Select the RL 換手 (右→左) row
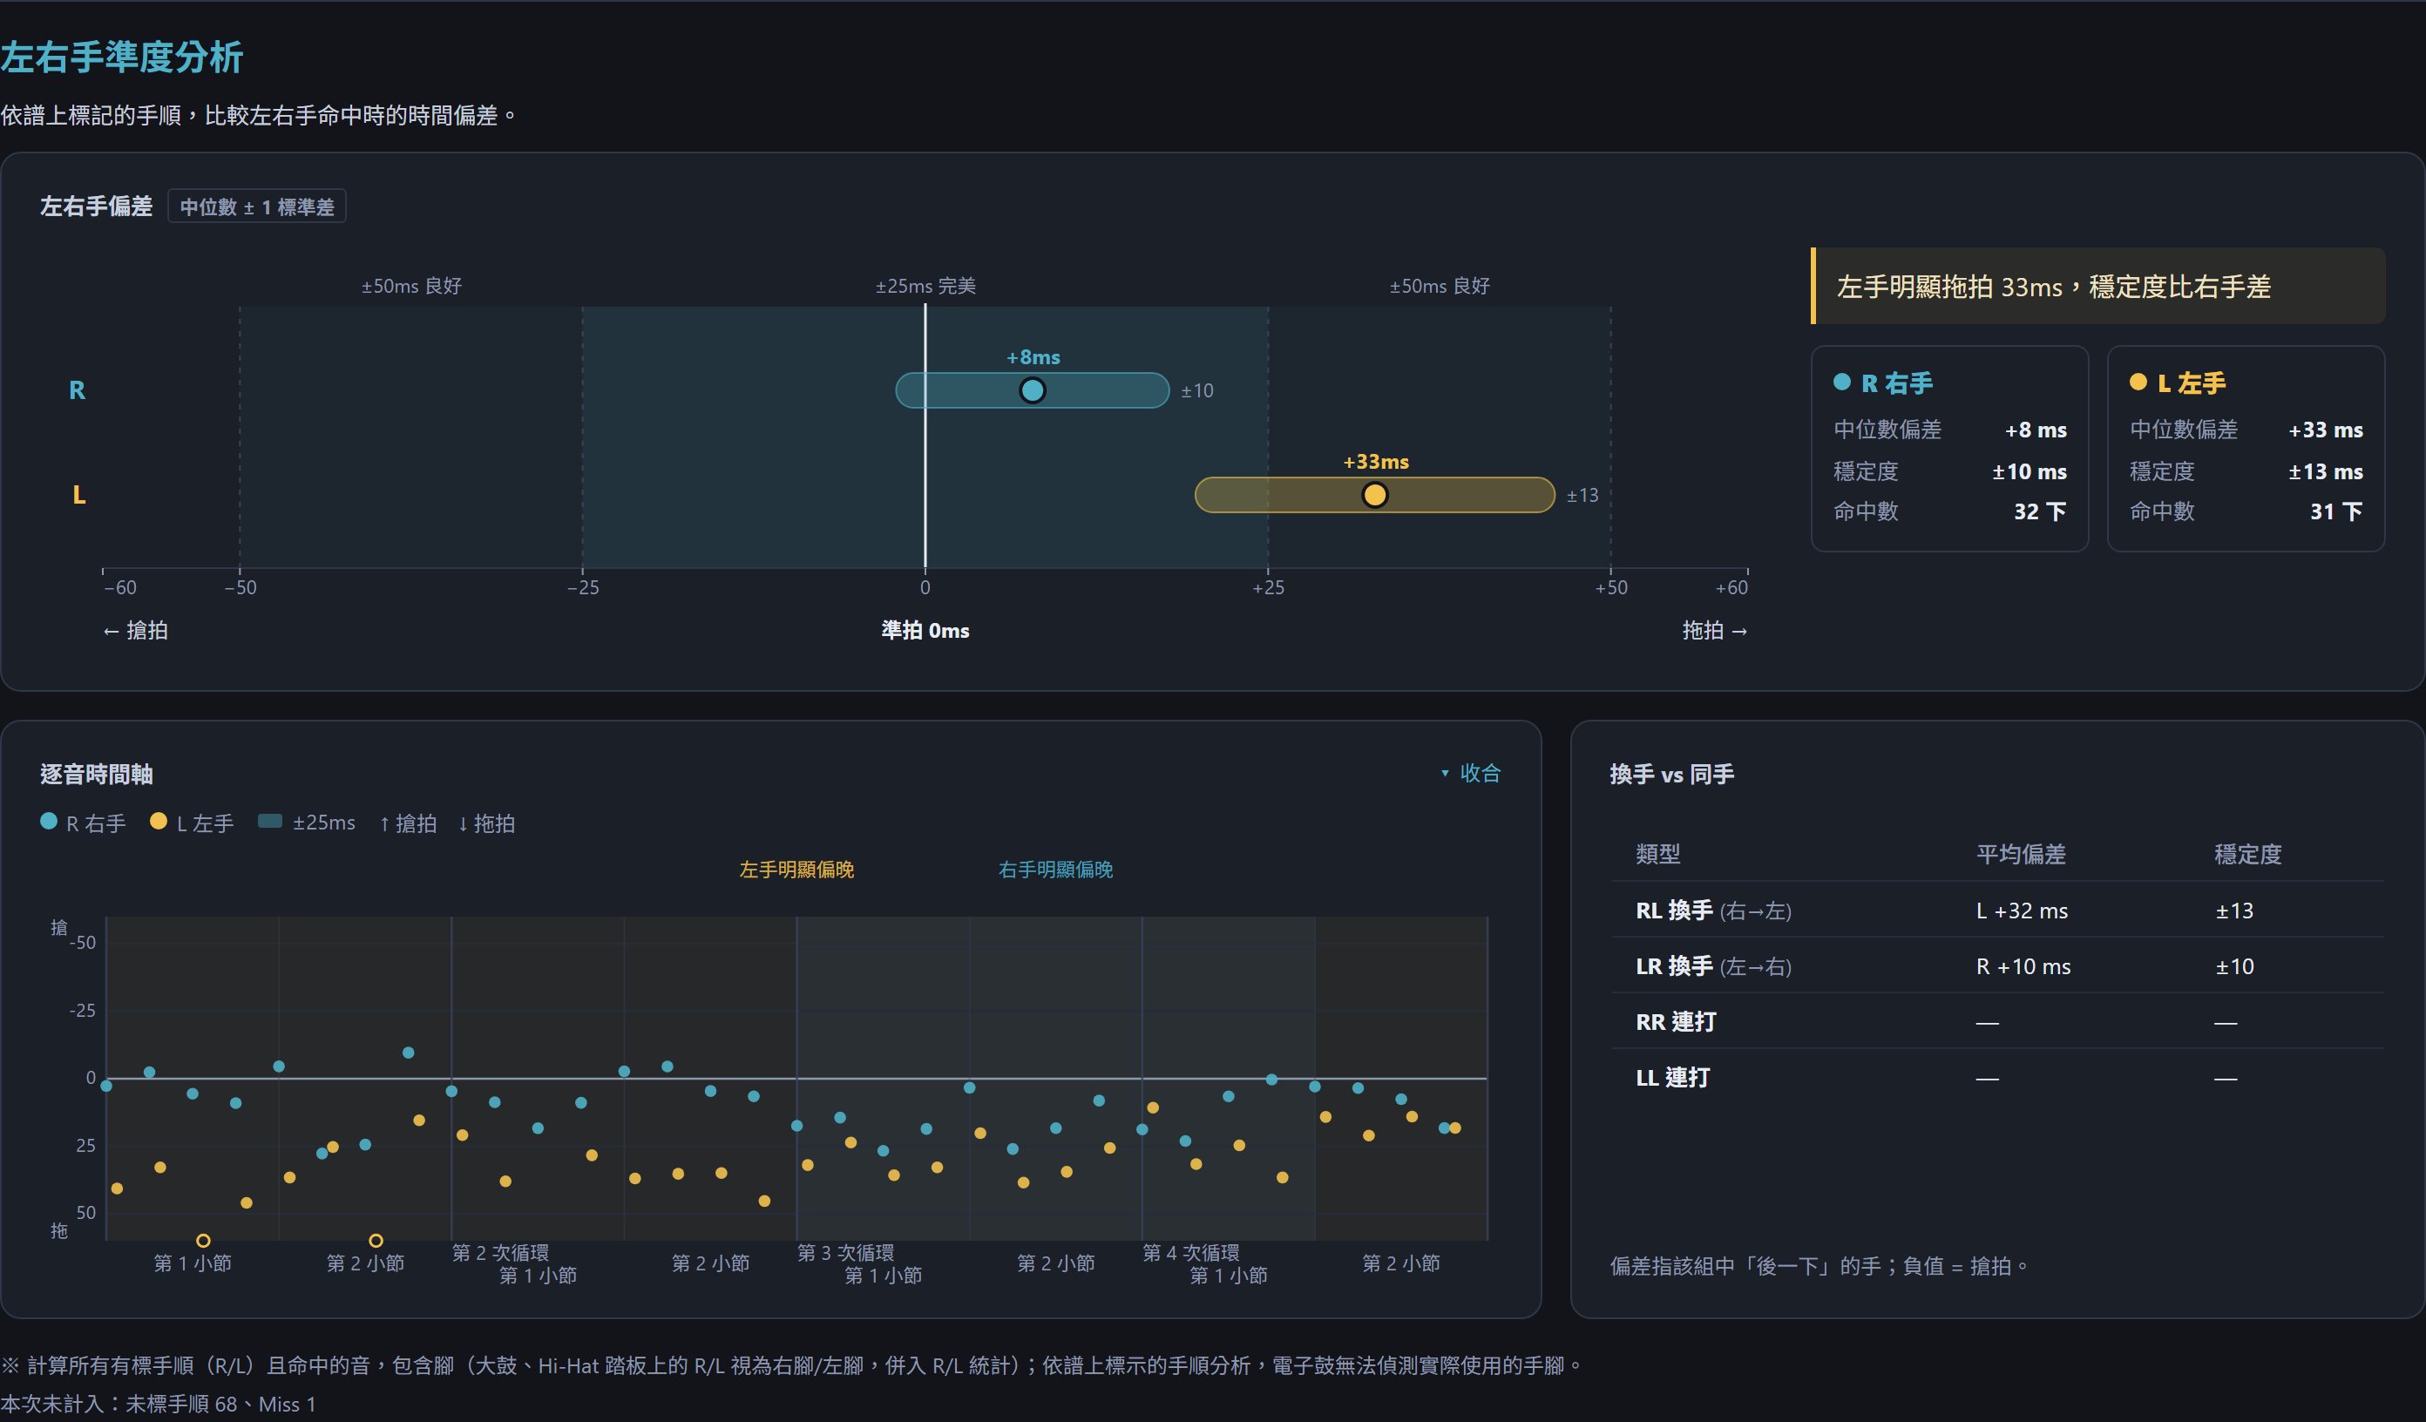 point(1997,910)
